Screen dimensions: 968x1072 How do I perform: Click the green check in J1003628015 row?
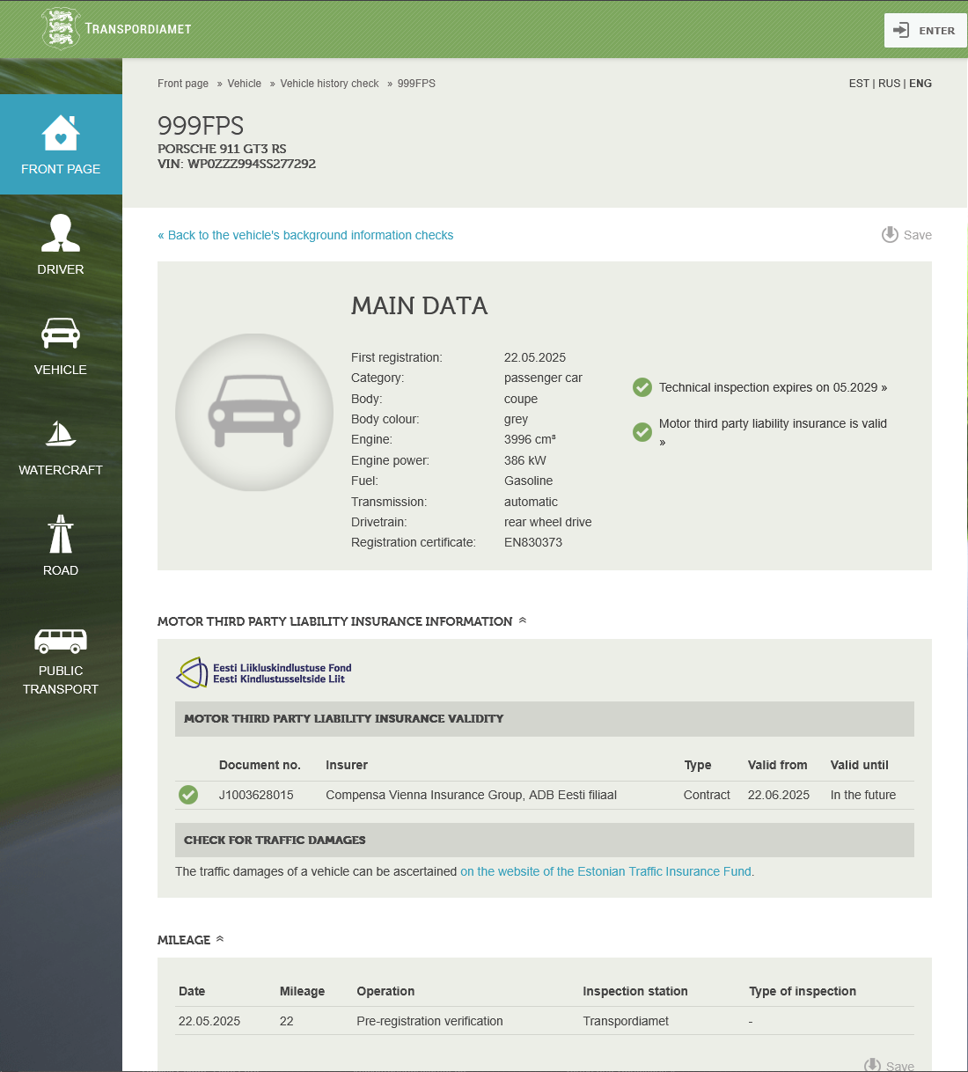pos(188,795)
